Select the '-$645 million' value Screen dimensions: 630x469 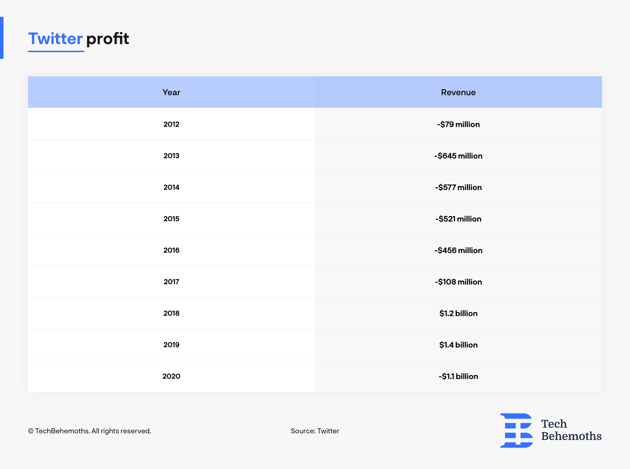point(458,156)
